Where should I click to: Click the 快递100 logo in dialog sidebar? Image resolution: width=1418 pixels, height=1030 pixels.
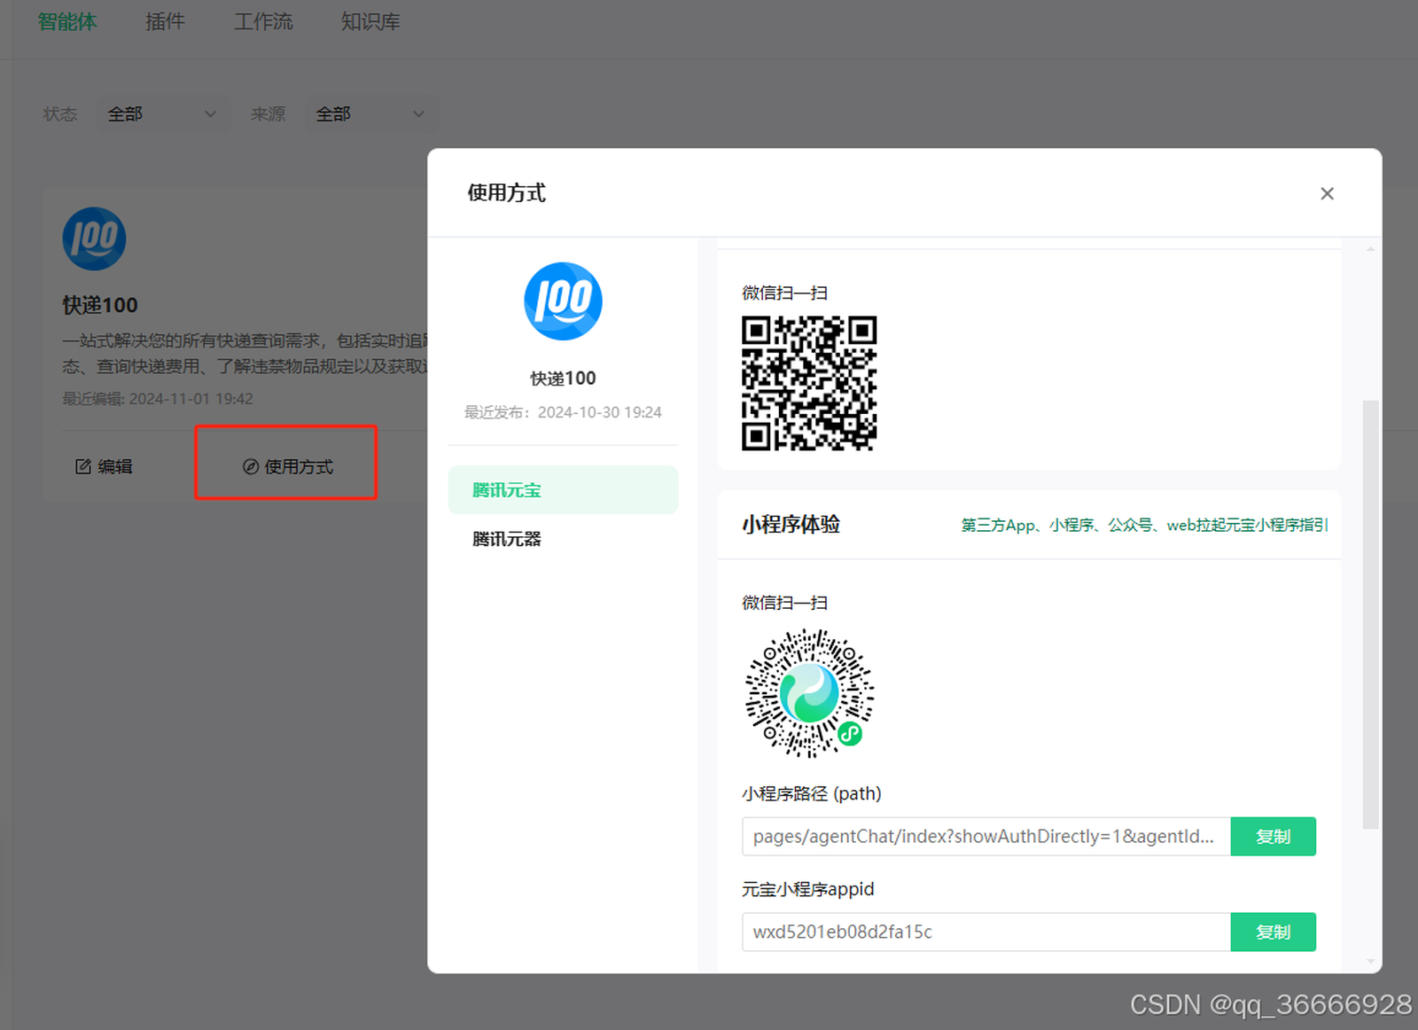pyautogui.click(x=563, y=301)
